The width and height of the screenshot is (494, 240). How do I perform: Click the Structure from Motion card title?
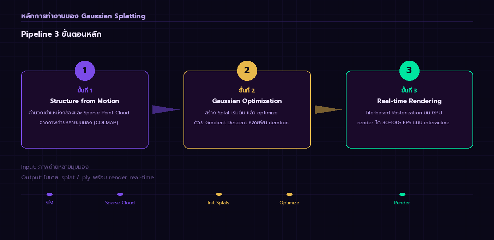coord(85,101)
